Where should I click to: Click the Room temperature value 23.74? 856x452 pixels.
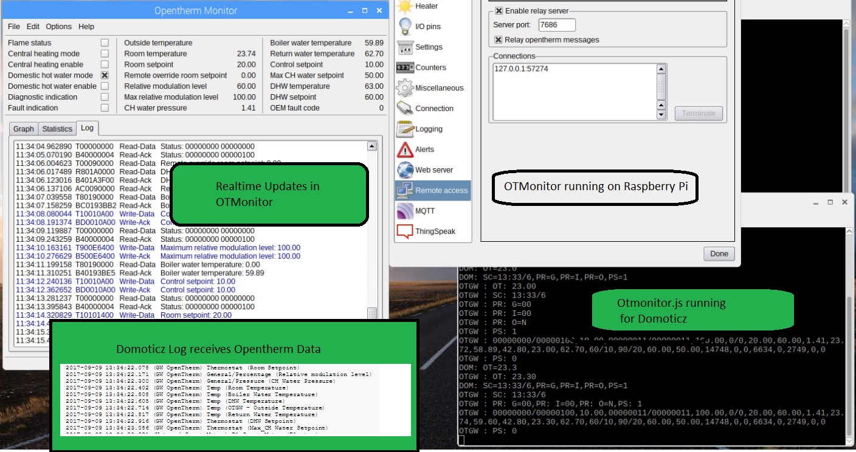tap(246, 54)
